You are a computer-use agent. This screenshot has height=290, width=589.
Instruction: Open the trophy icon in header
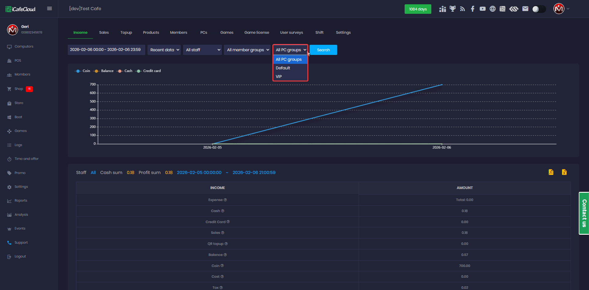[x=452, y=9]
